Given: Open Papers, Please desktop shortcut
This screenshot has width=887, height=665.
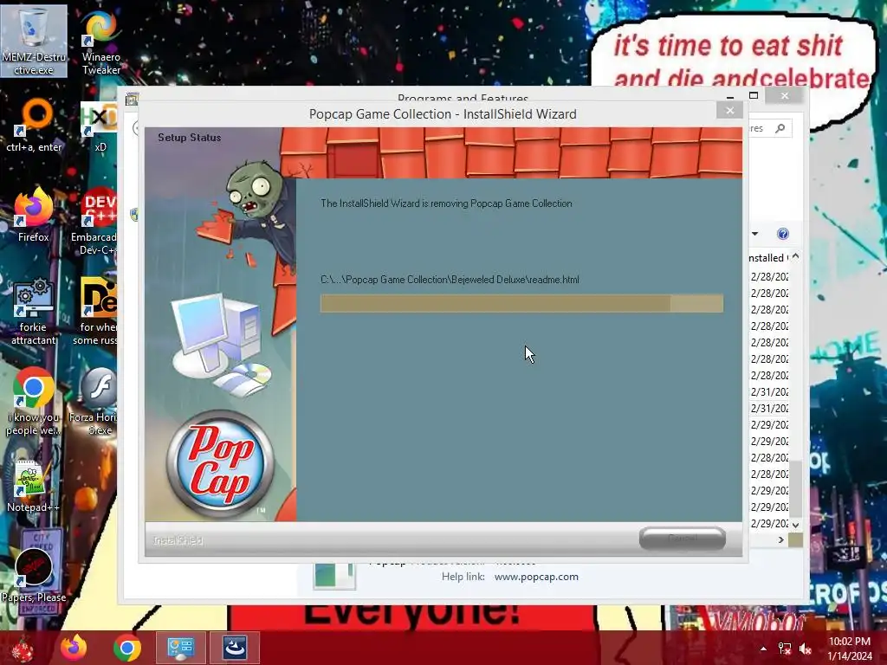Looking at the screenshot, I should point(34,573).
